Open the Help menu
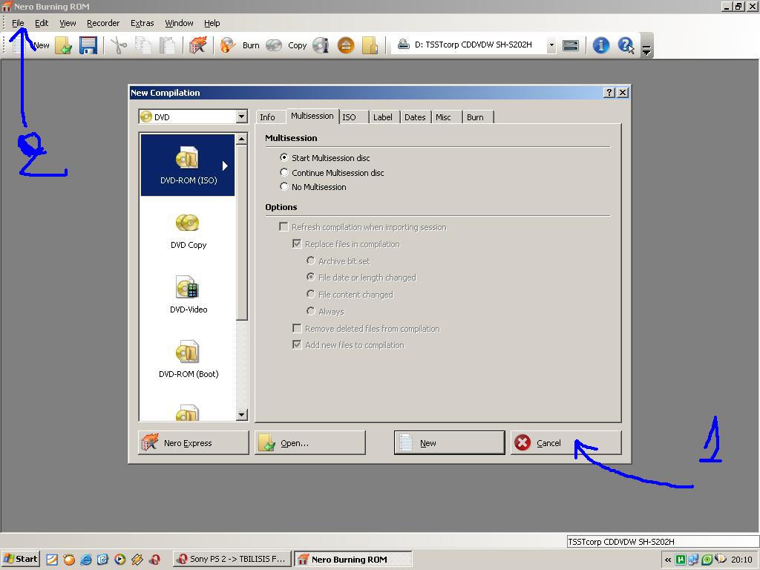This screenshot has width=760, height=570. [212, 23]
